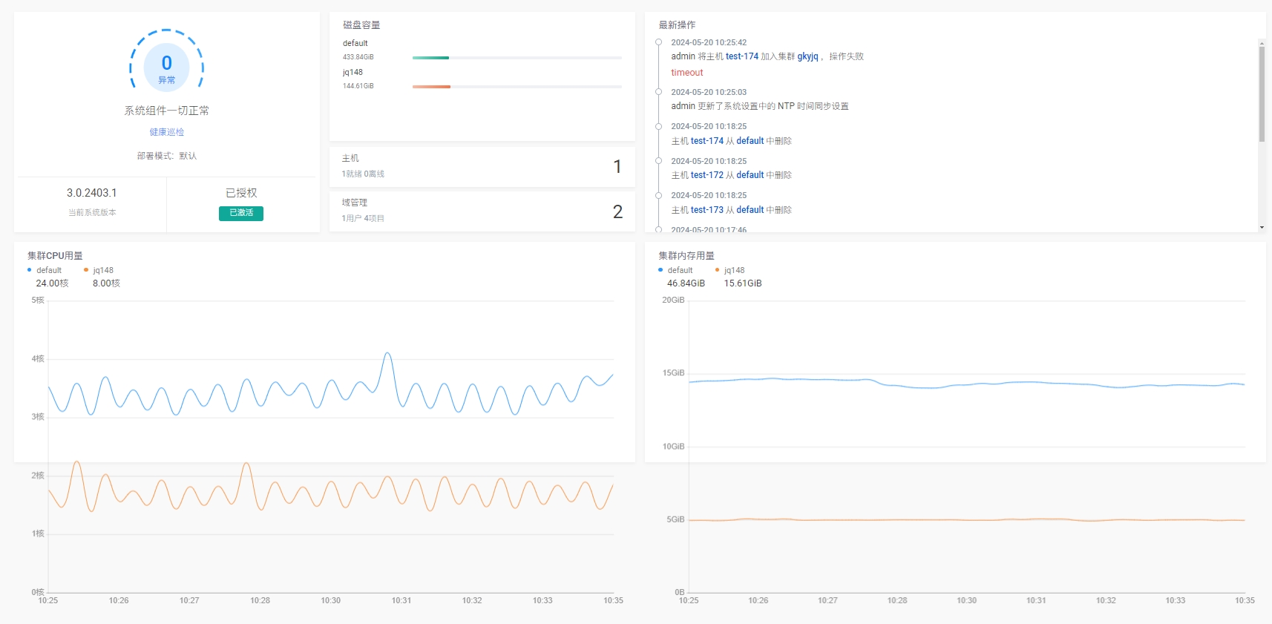Screen dimensions: 1272x624
Task: Open the 健康巡检 link
Action: [x=166, y=132]
